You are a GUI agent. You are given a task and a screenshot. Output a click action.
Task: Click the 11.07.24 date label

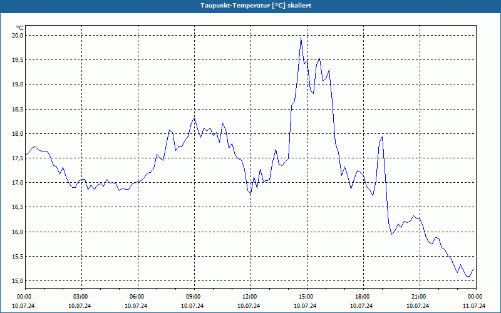coord(474,305)
